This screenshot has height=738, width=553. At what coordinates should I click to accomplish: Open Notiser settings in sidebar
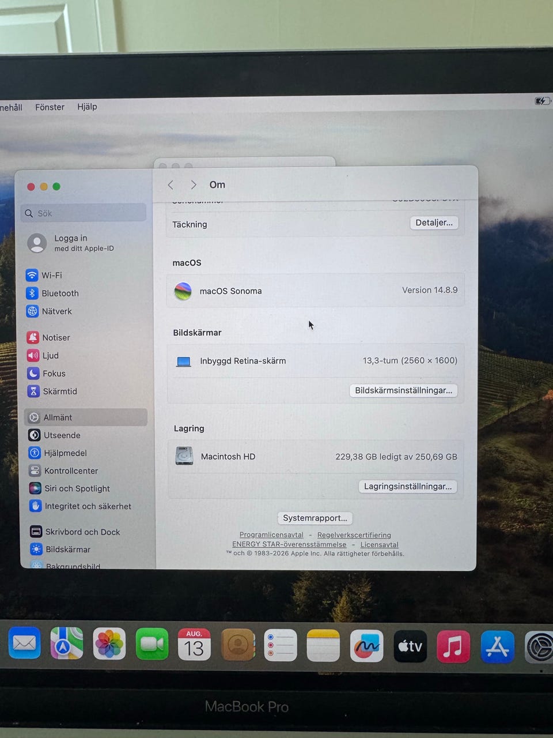(48, 337)
